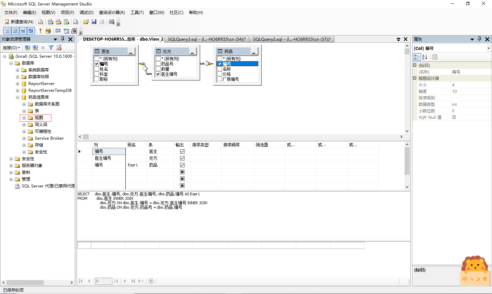This screenshot has width=492, height=294.
Task: Check 名称 in the 药品 table
Action: (219, 69)
